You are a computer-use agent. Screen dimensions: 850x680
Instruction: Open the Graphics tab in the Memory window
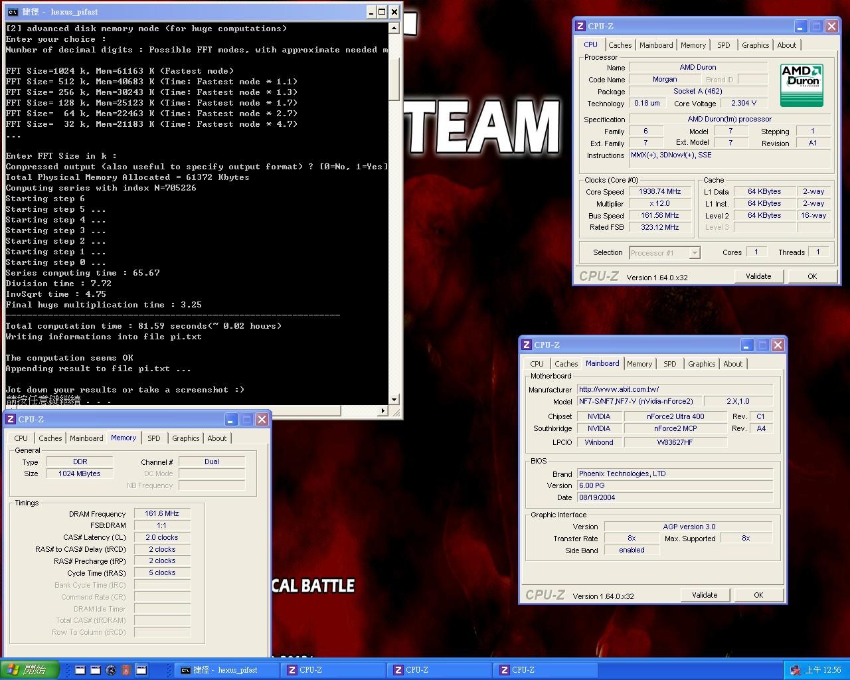pos(186,438)
